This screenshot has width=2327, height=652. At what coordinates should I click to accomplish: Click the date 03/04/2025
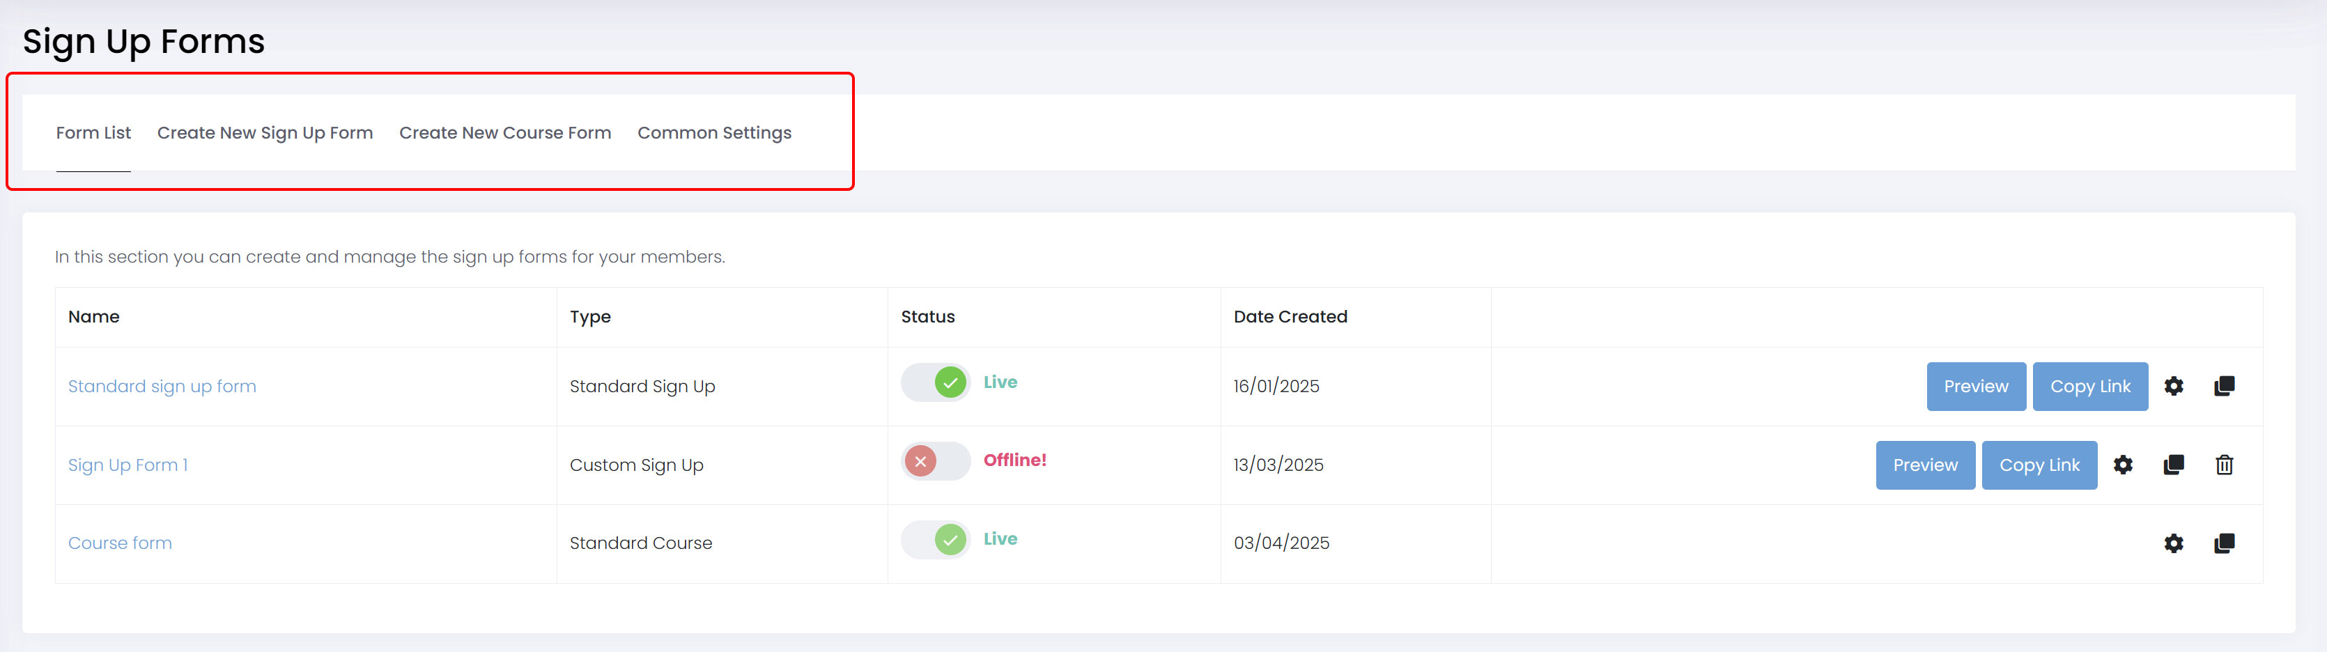1281,543
